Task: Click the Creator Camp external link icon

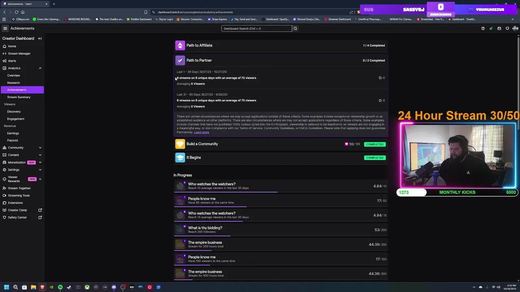Action: 40,210
